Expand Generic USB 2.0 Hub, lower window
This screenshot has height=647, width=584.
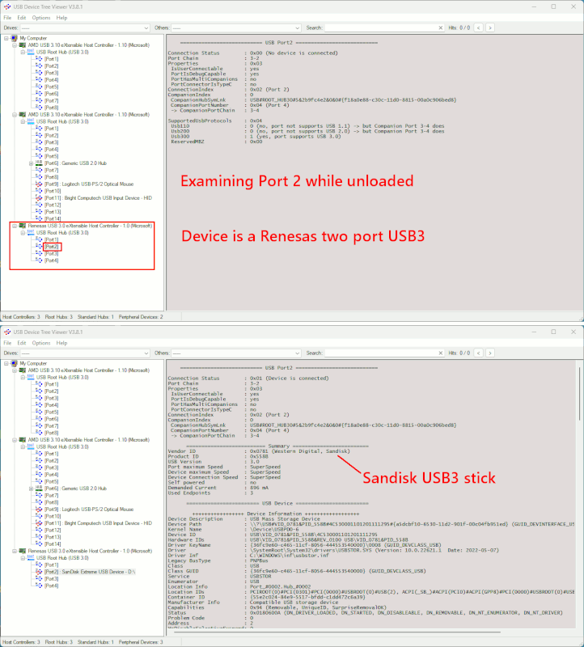pyautogui.click(x=31, y=488)
